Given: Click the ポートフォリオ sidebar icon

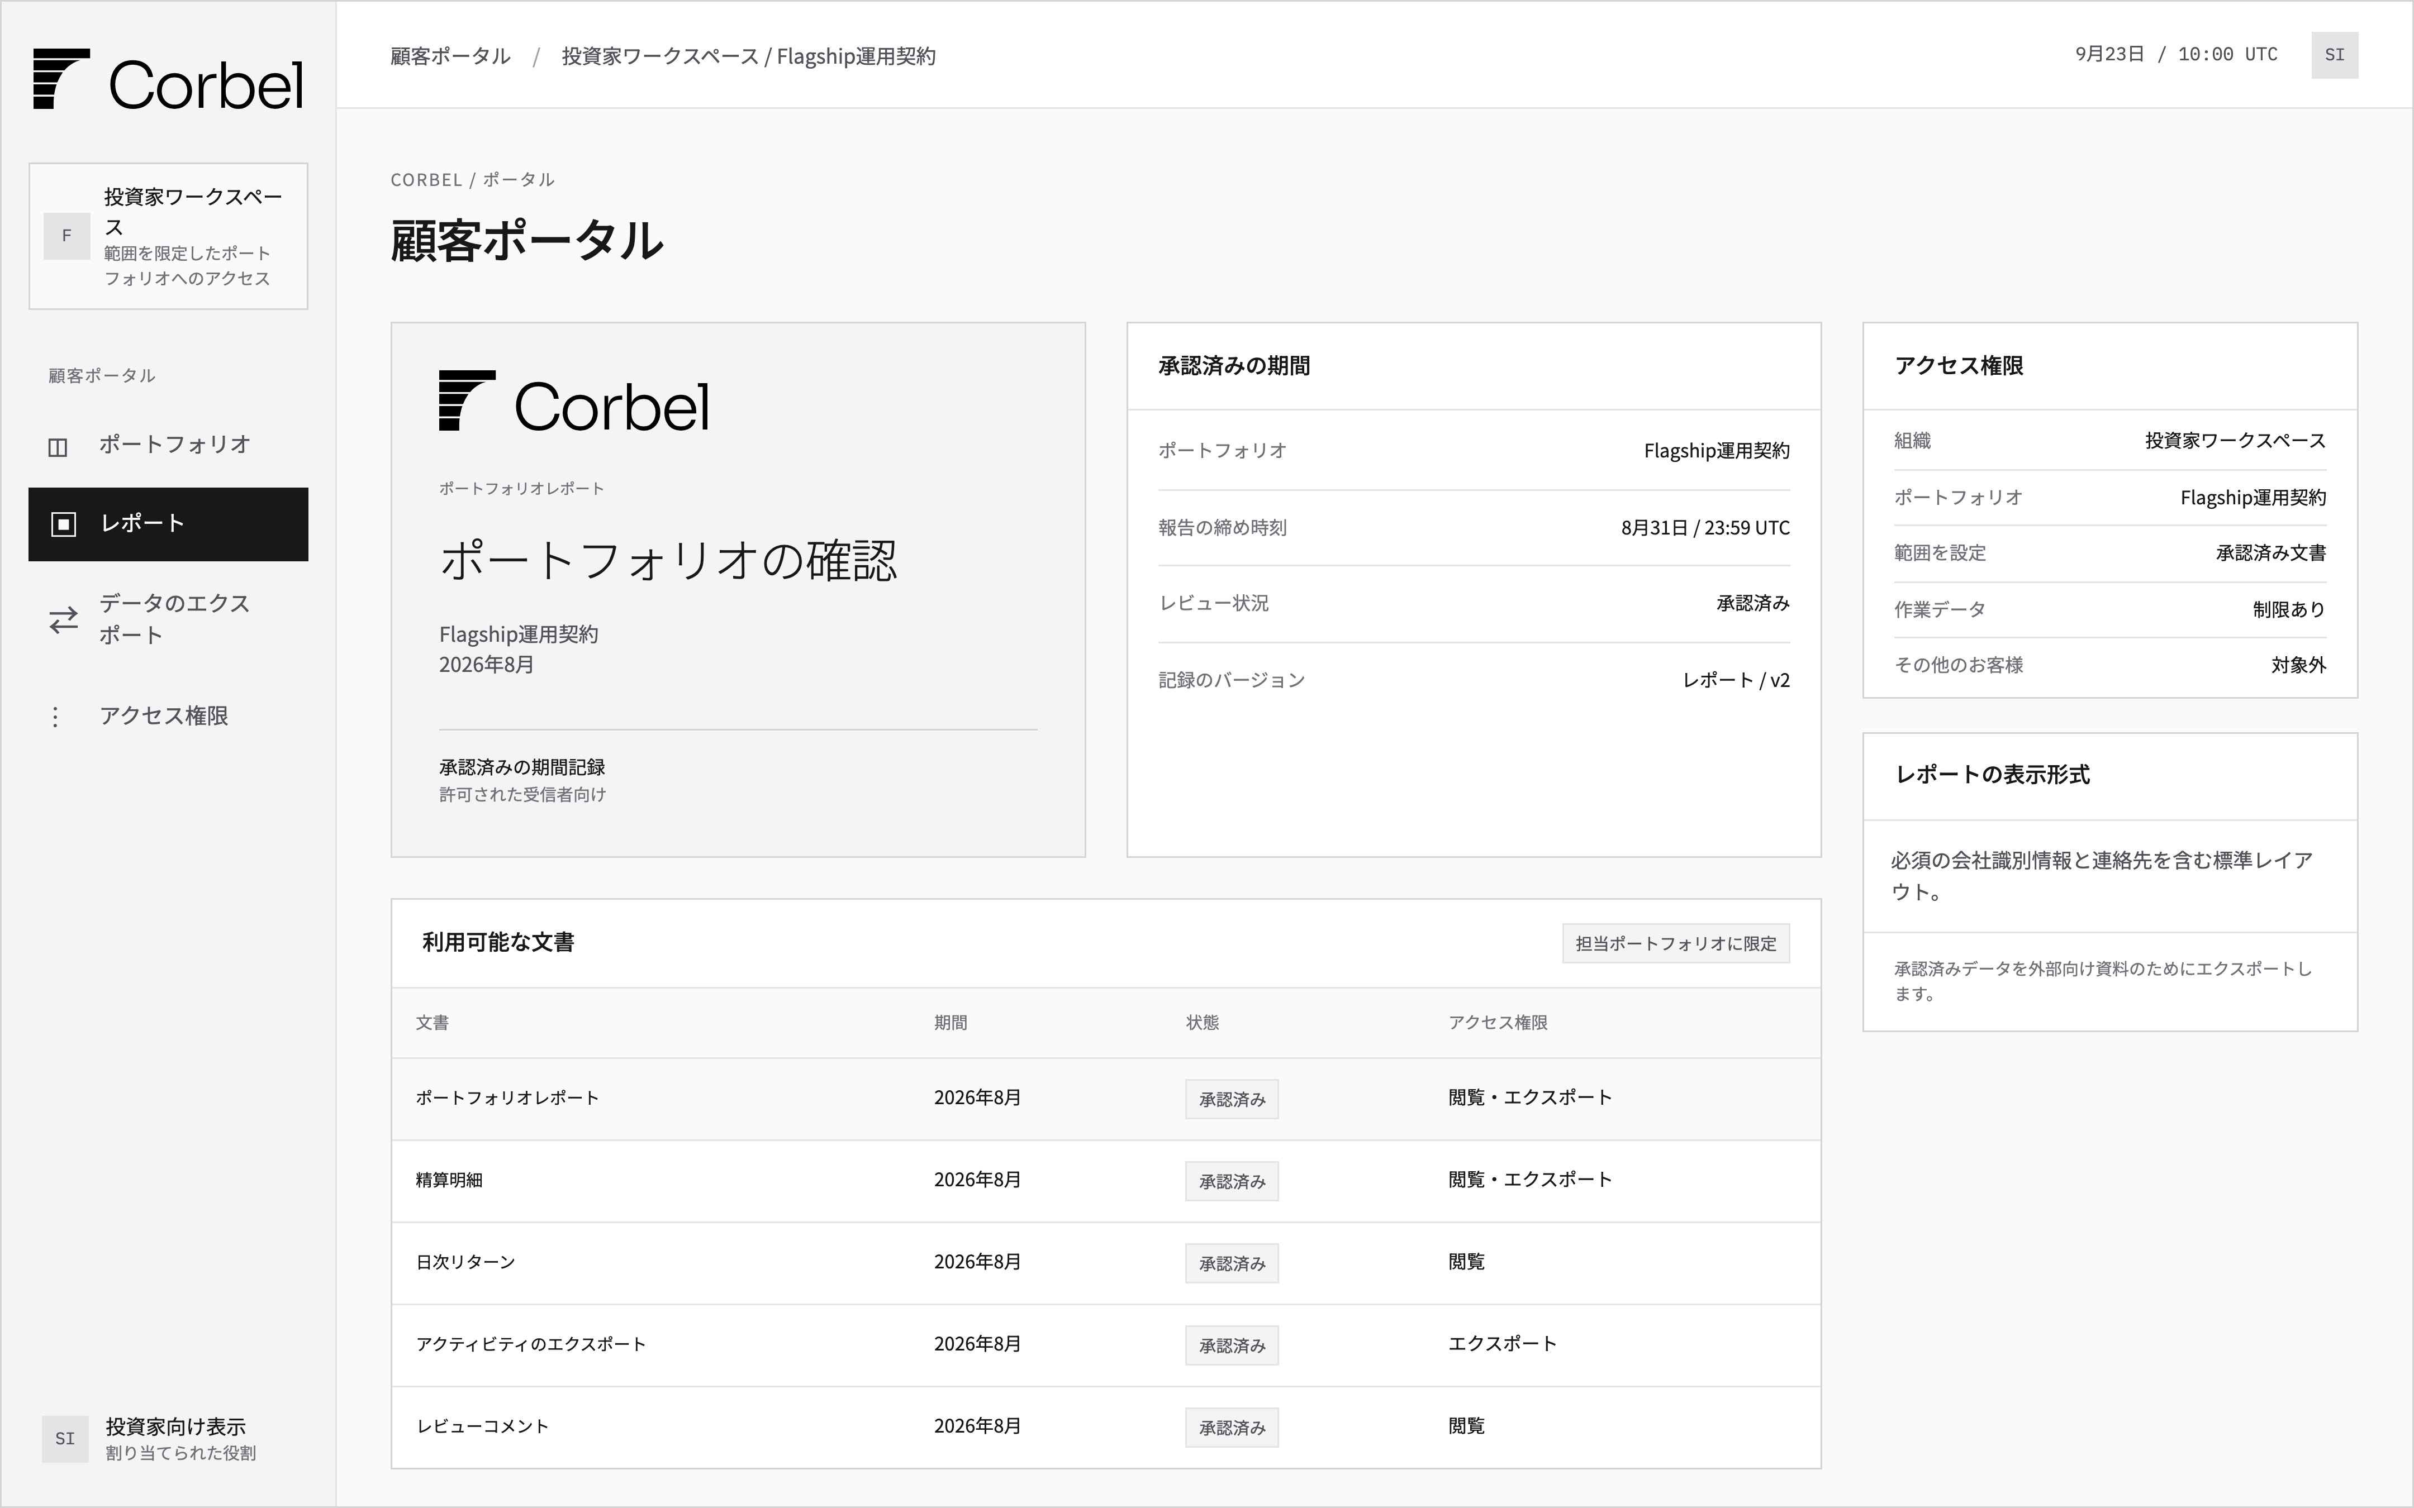Looking at the screenshot, I should pos(58,447).
